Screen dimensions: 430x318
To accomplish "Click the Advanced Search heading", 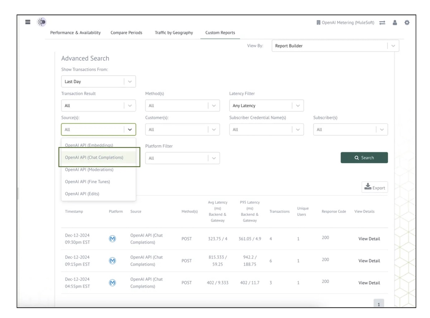I will (x=85, y=58).
